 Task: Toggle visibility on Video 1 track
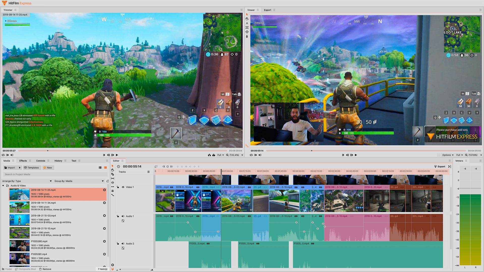click(123, 187)
